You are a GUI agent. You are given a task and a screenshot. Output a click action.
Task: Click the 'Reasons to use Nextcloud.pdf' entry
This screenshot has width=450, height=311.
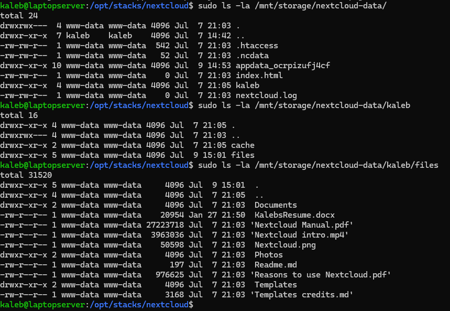(320, 275)
